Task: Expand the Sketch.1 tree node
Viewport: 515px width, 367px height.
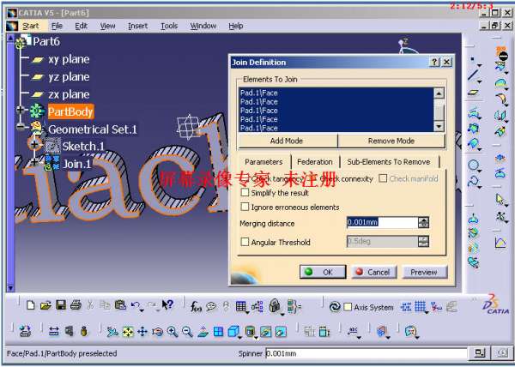Action: pyautogui.click(x=35, y=146)
